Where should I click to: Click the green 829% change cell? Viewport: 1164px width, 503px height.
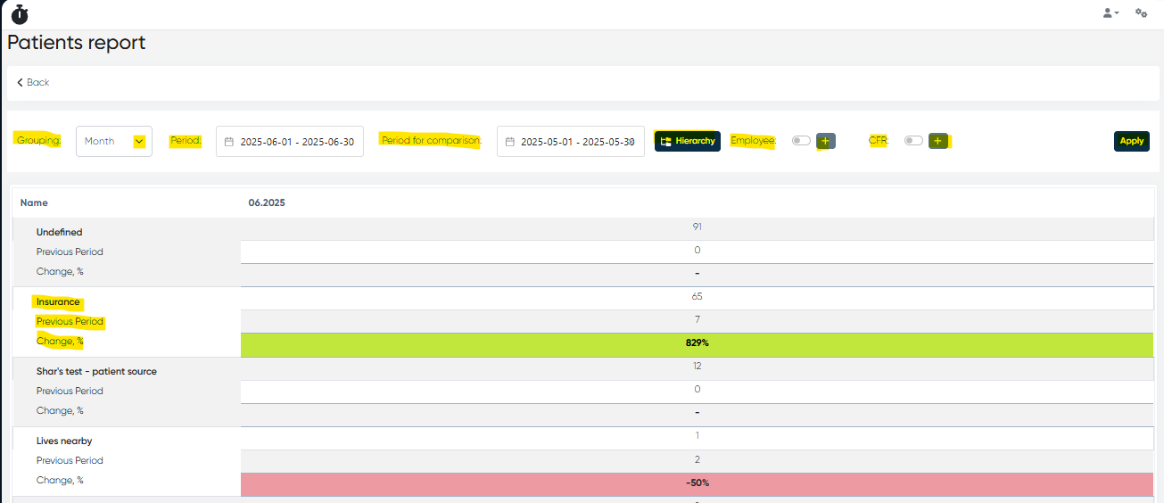click(x=697, y=343)
